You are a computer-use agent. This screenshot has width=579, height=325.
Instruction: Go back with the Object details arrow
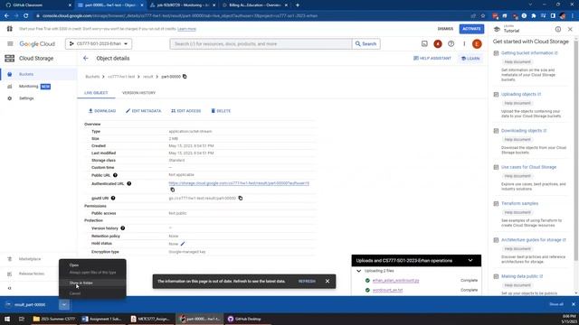[x=86, y=58]
